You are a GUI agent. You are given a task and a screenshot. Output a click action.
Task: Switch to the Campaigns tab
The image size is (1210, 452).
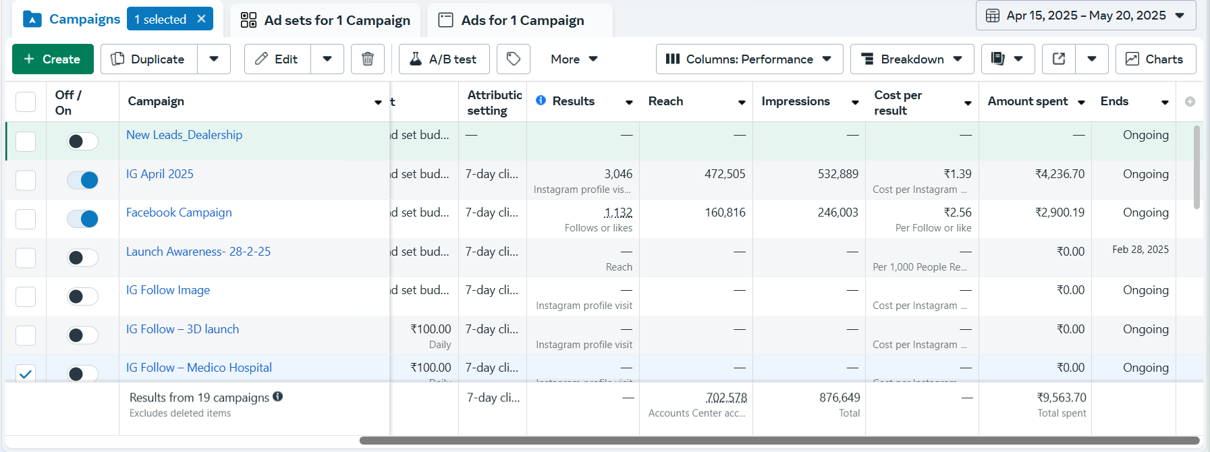84,19
